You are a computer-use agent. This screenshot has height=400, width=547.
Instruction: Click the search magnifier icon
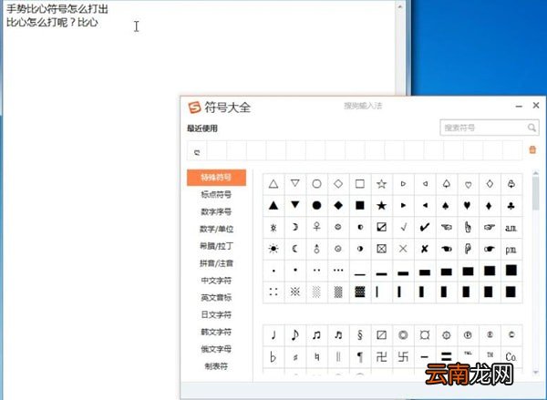pyautogui.click(x=532, y=128)
